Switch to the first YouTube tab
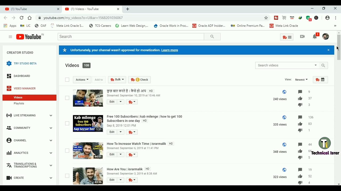The image size is (341, 191). tap(32, 9)
